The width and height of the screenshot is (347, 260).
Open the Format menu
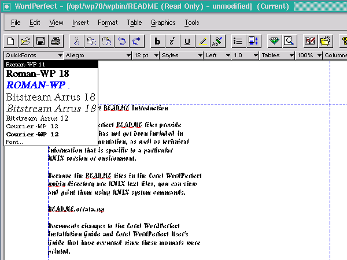108,23
